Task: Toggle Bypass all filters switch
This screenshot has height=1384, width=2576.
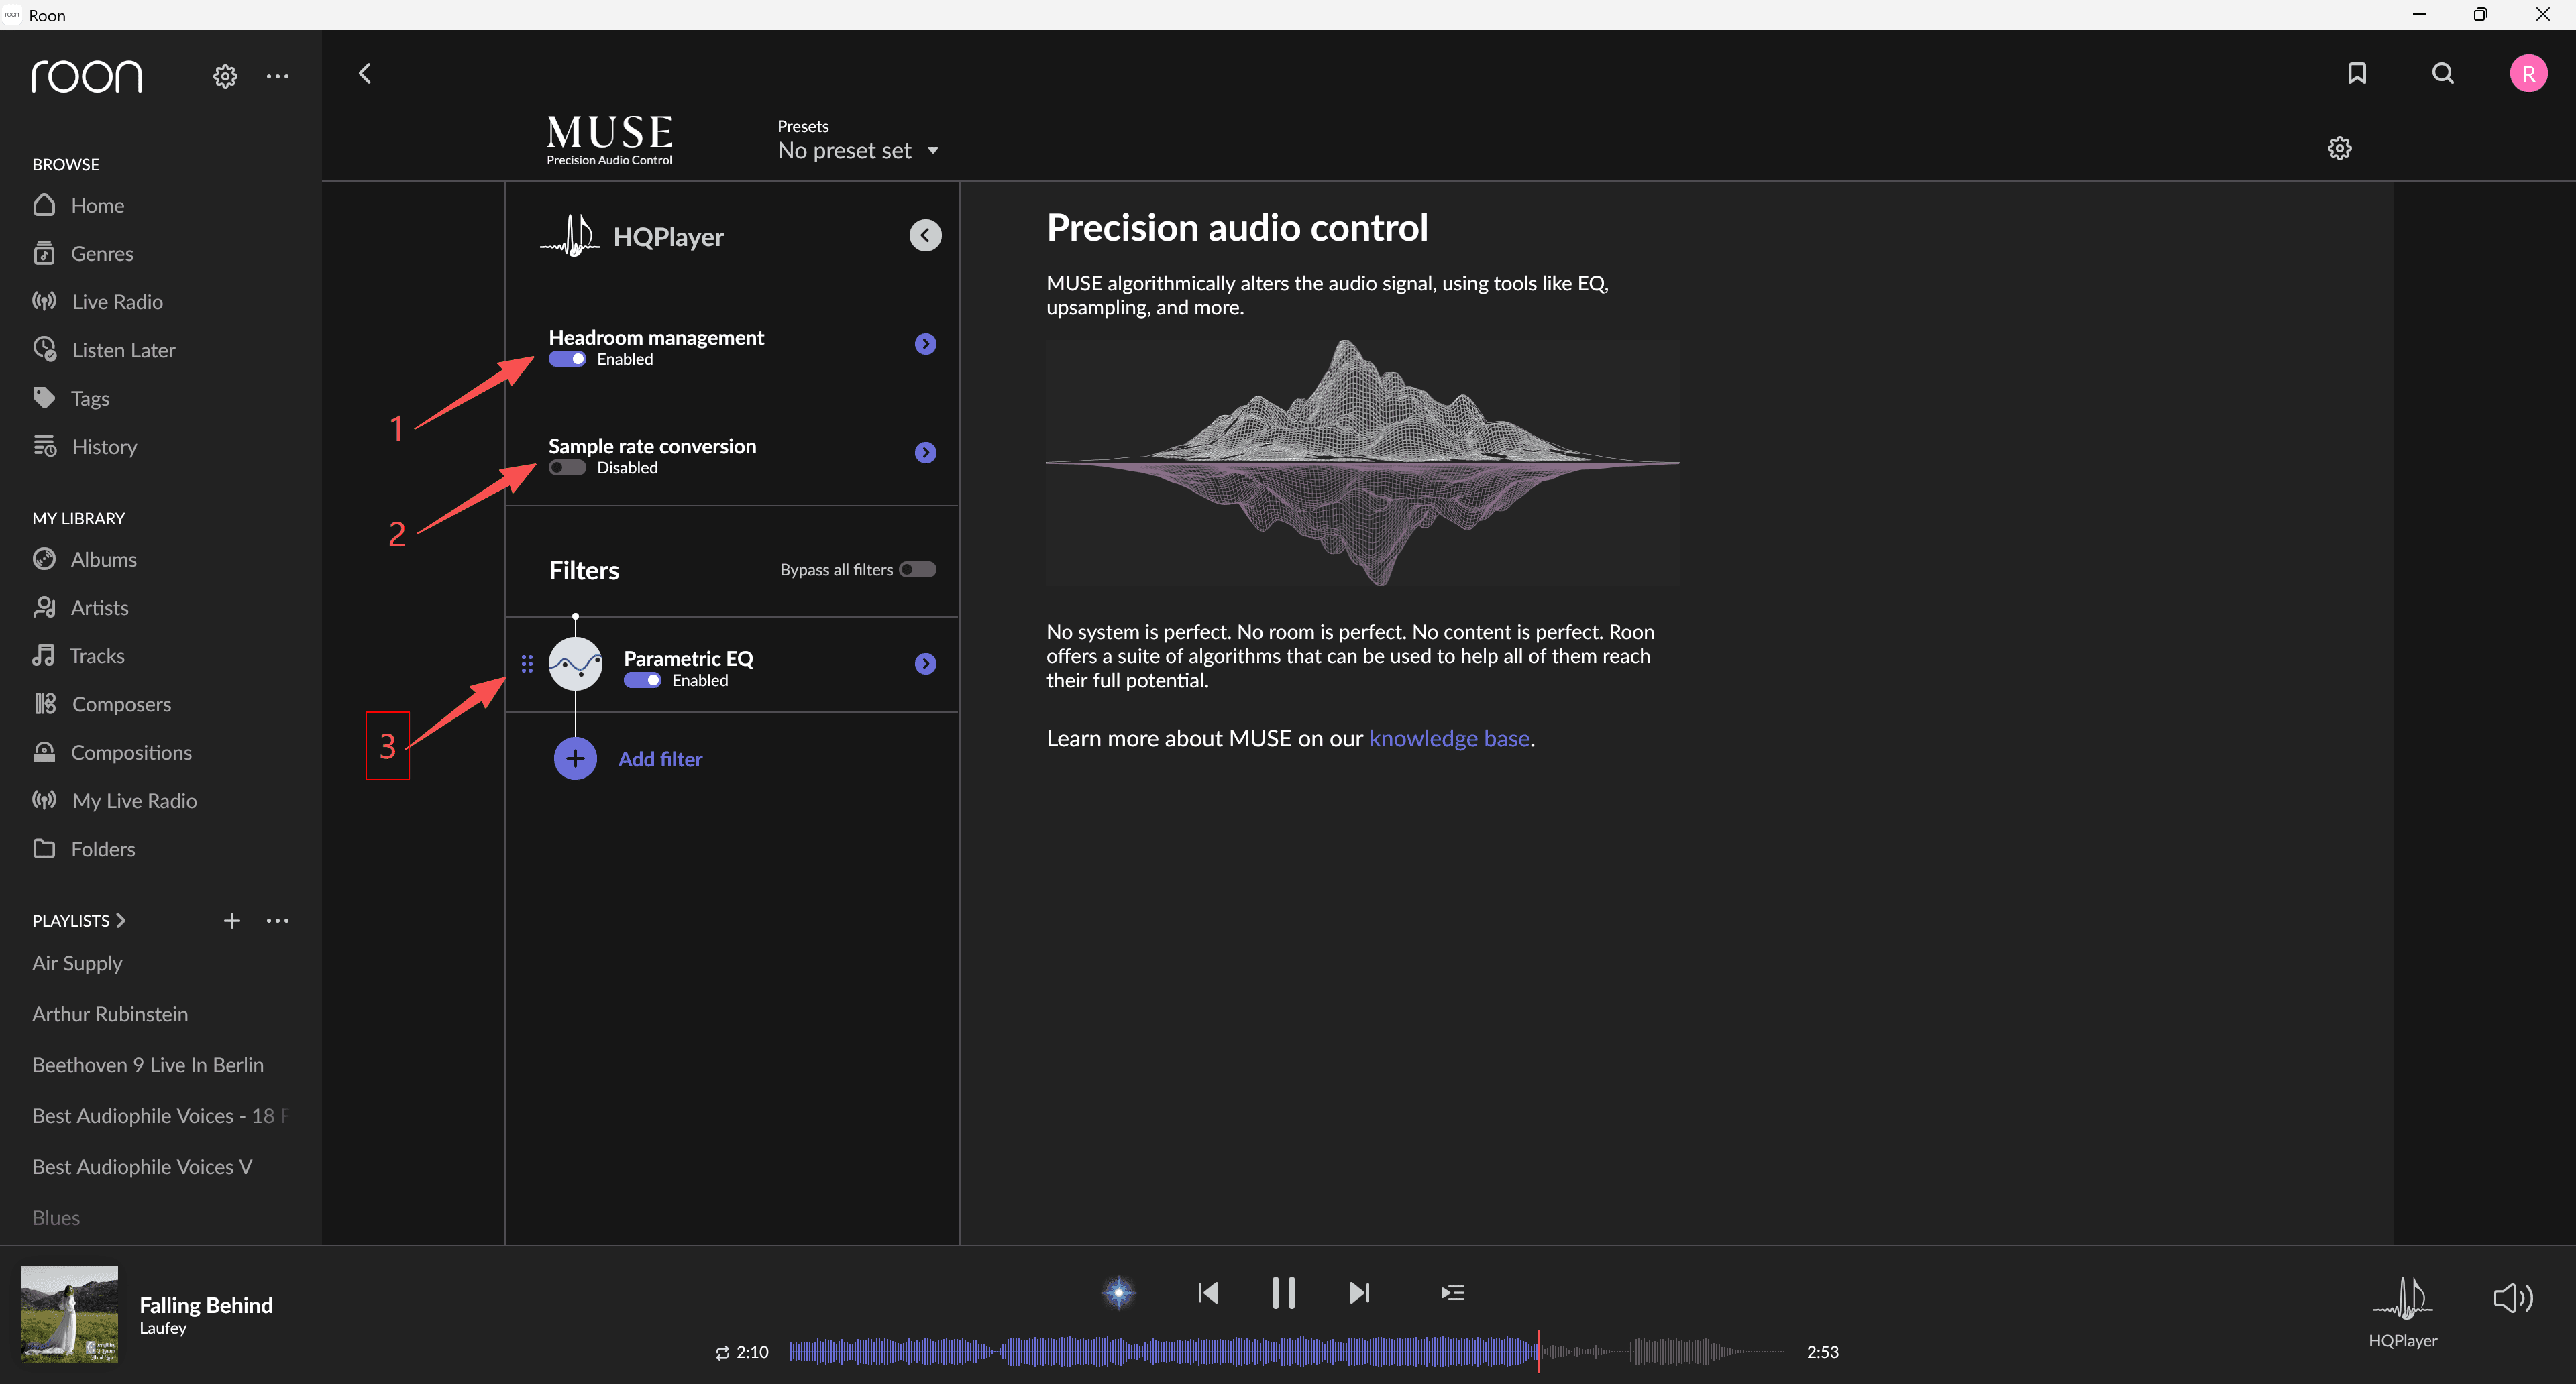Action: [x=917, y=569]
